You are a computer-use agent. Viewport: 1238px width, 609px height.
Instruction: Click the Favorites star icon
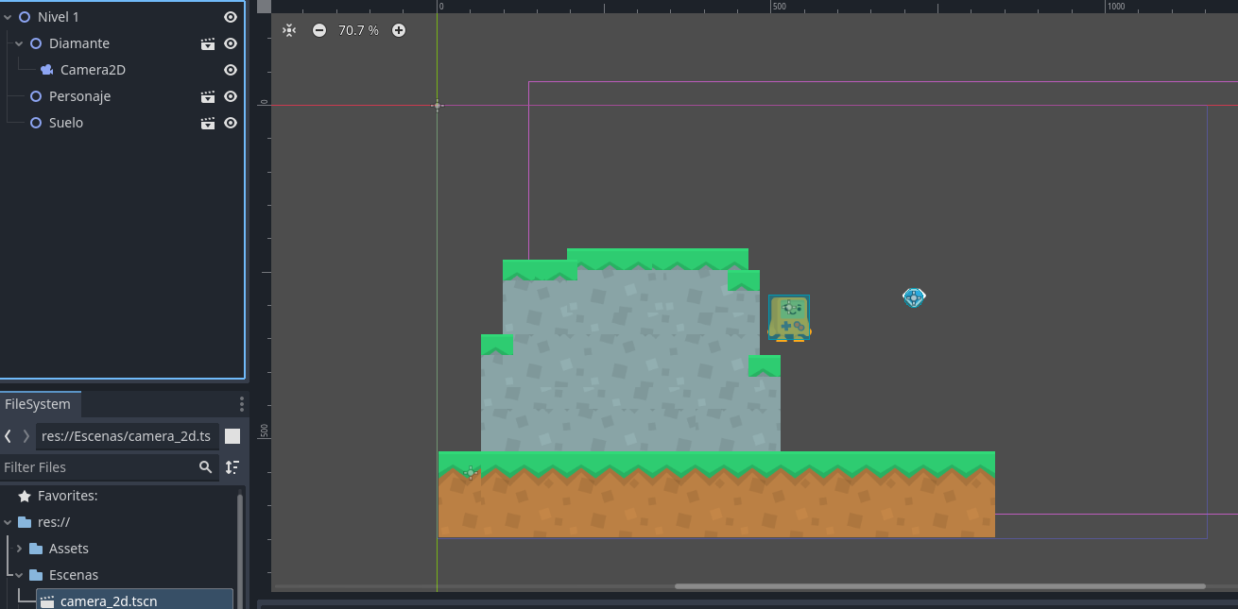(25, 496)
